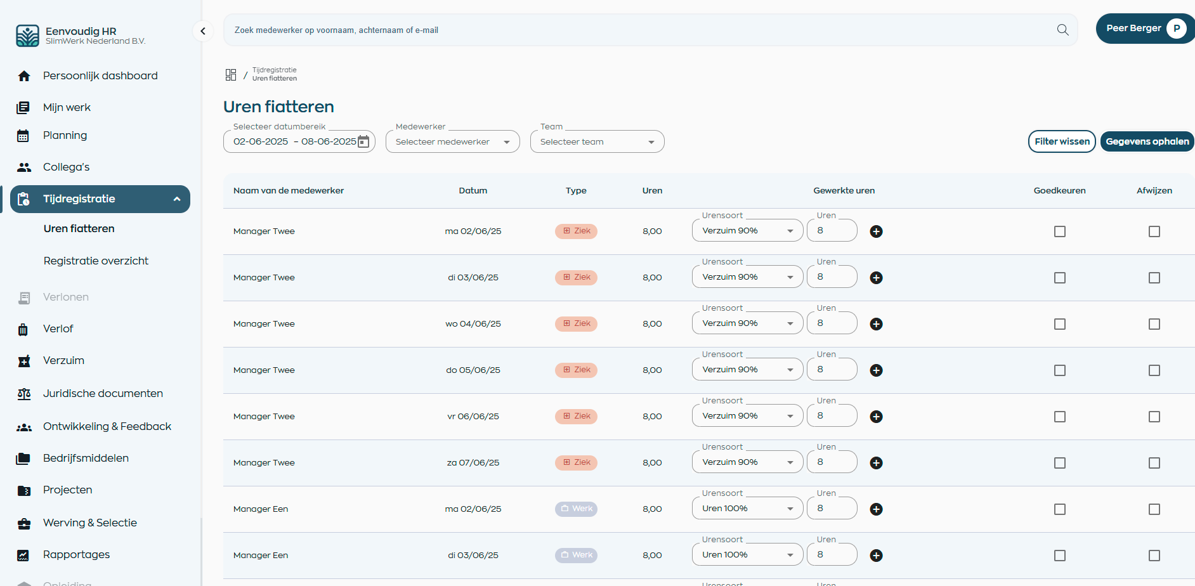1195x586 pixels.
Task: Click the Ziek badge for ma 02/06/25
Action: point(576,231)
